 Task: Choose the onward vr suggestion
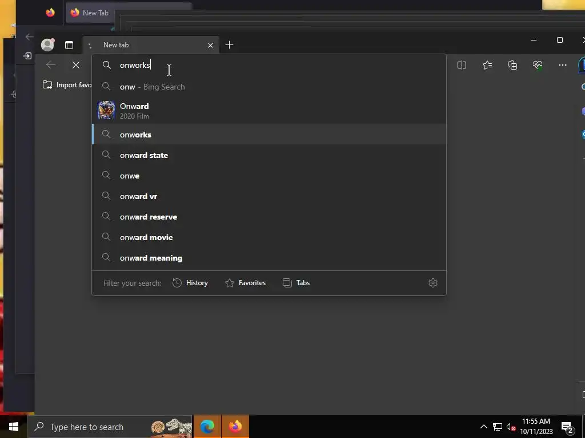[269, 196]
